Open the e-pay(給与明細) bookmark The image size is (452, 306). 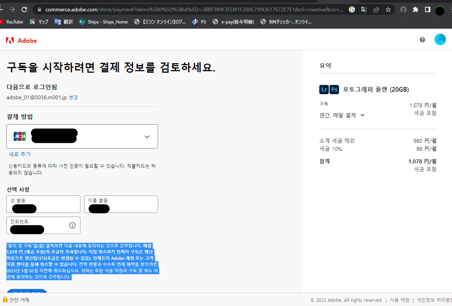click(x=233, y=22)
